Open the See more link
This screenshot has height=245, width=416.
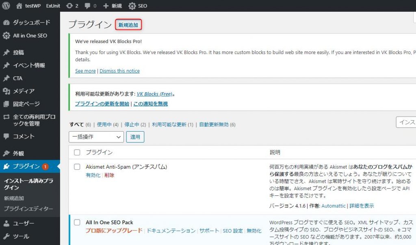tap(85, 71)
